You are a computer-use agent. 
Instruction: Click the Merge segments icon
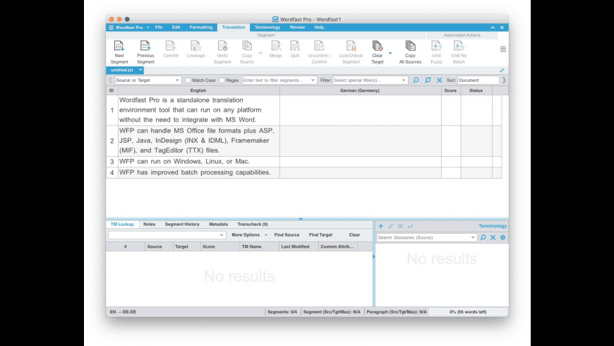pyautogui.click(x=276, y=46)
